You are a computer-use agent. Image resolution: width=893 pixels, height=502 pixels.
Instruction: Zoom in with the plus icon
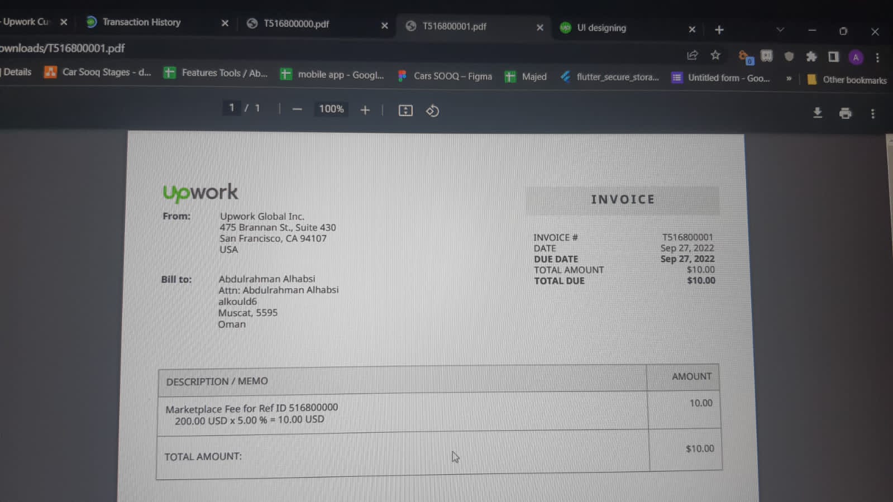(365, 110)
